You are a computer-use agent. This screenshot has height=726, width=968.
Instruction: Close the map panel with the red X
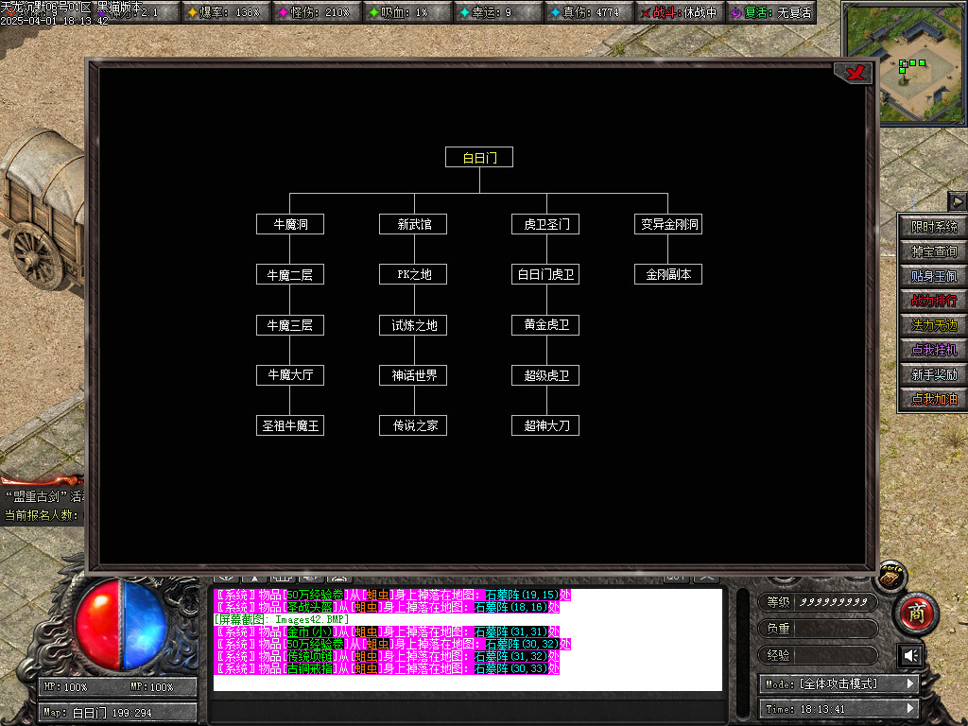(856, 74)
